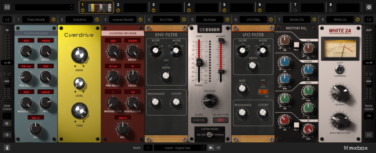The image size is (376, 153).
Task: Open the Env Filter slot selector
Action: 166,19
